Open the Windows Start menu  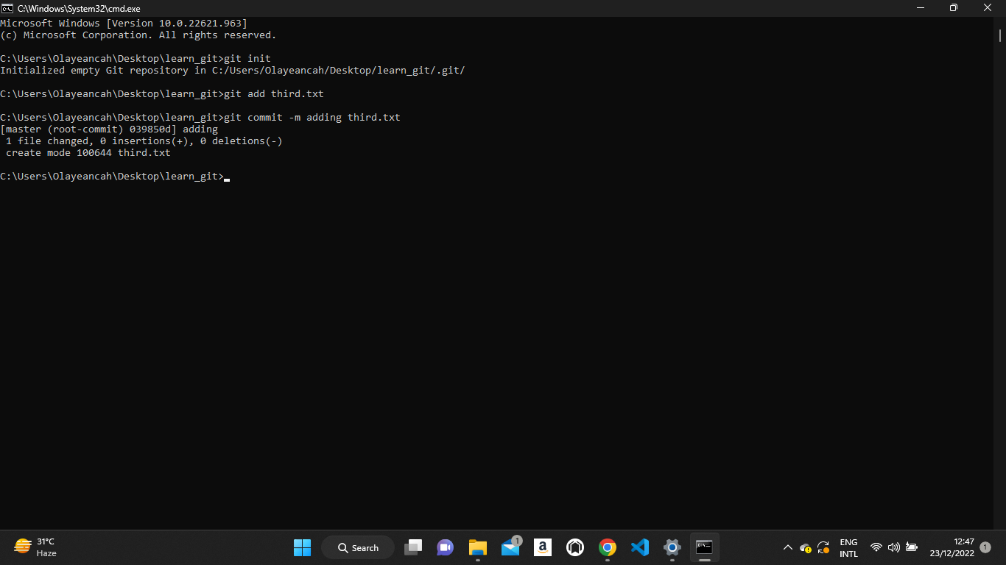[x=302, y=547]
